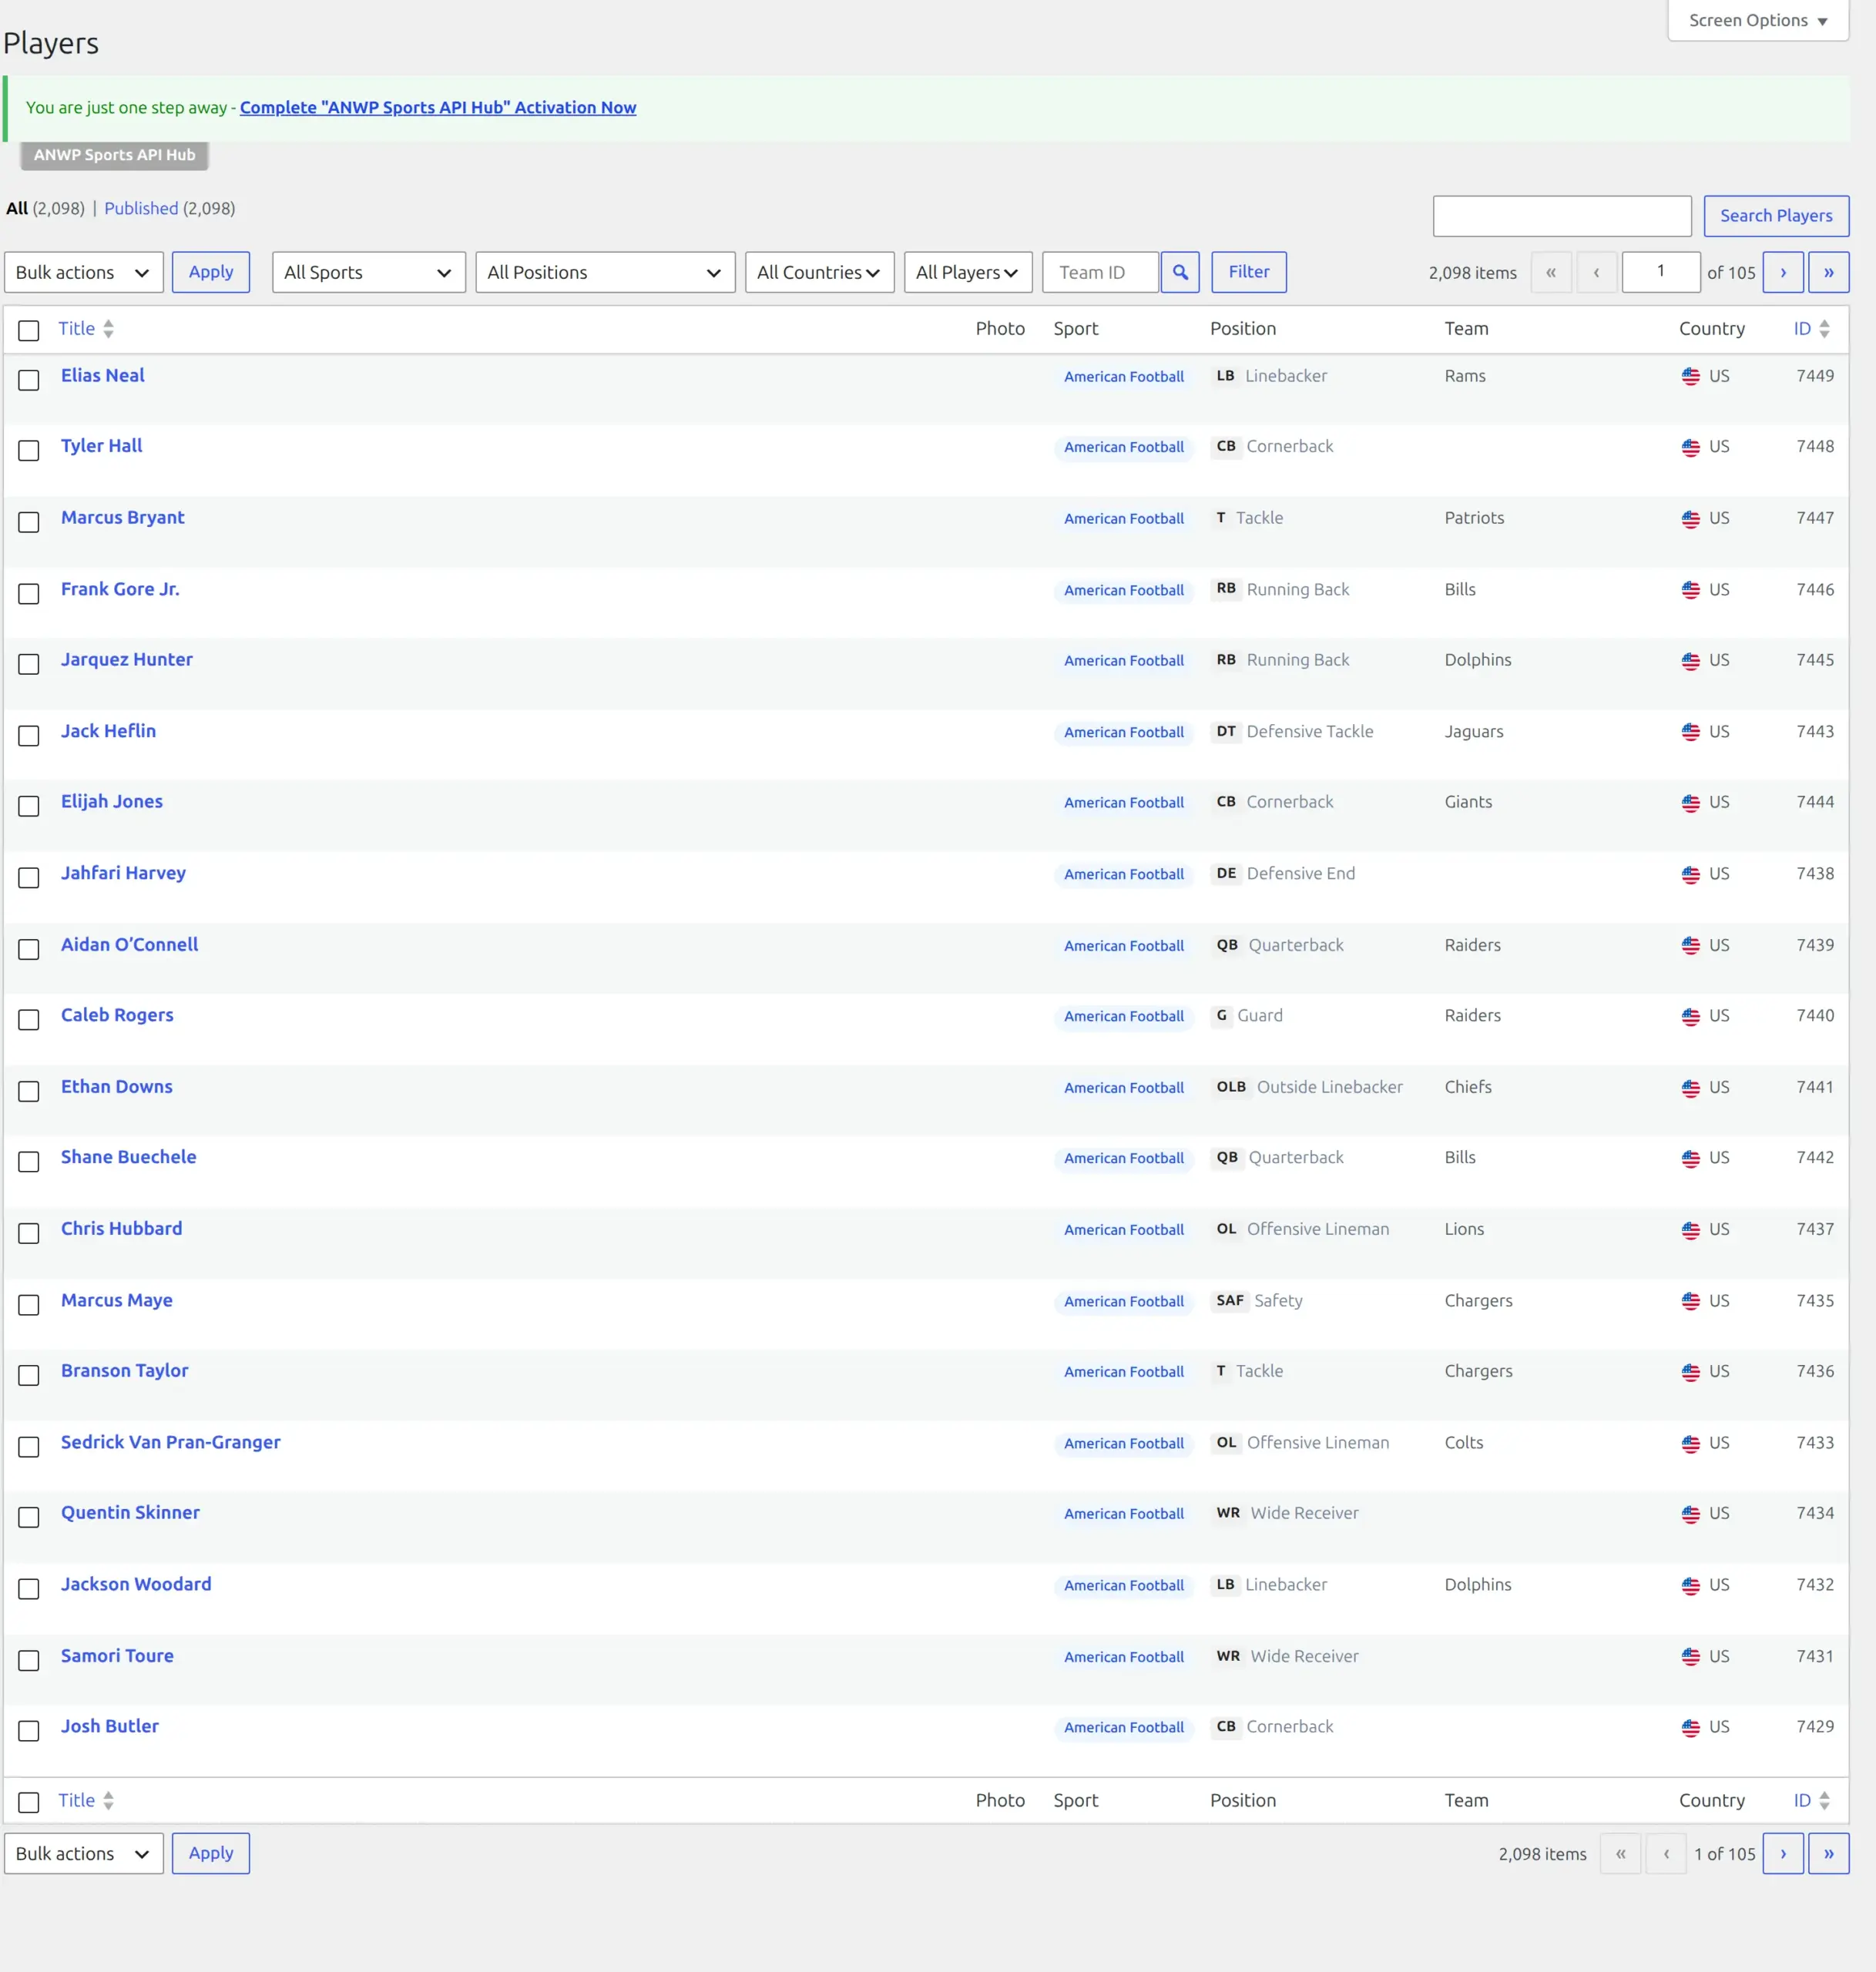
Task: Click the Team ID search magnifier icon
Action: click(x=1180, y=272)
